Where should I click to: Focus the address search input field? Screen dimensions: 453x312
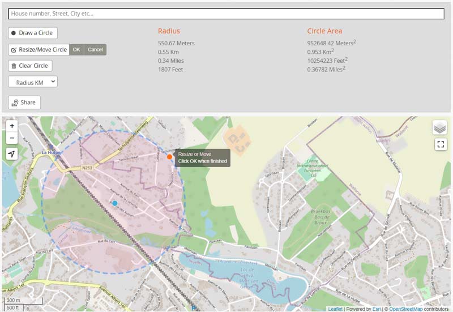point(226,14)
